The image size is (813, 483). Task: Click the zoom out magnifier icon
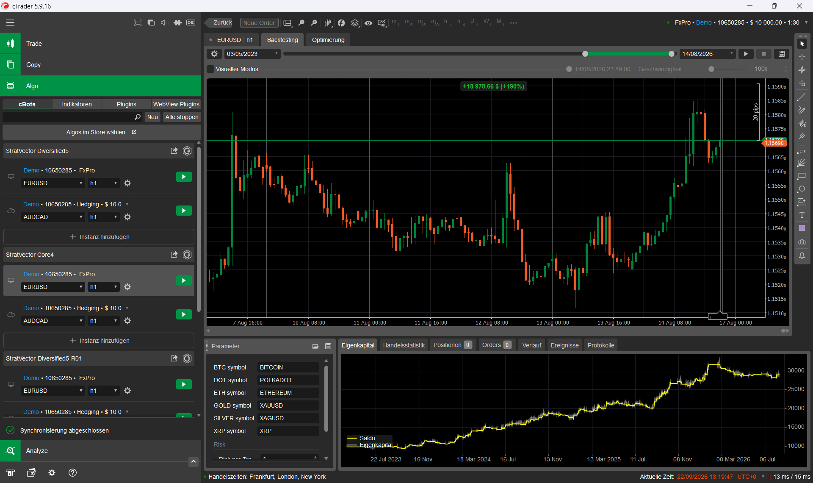[301, 23]
